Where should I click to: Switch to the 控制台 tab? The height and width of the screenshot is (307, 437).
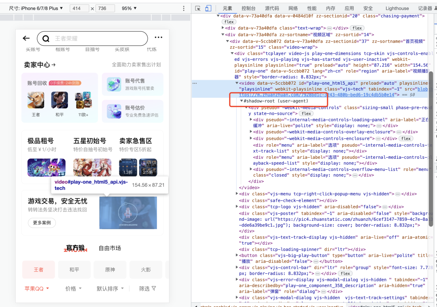248,9
